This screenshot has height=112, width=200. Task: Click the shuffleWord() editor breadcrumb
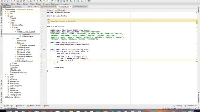point(60,10)
